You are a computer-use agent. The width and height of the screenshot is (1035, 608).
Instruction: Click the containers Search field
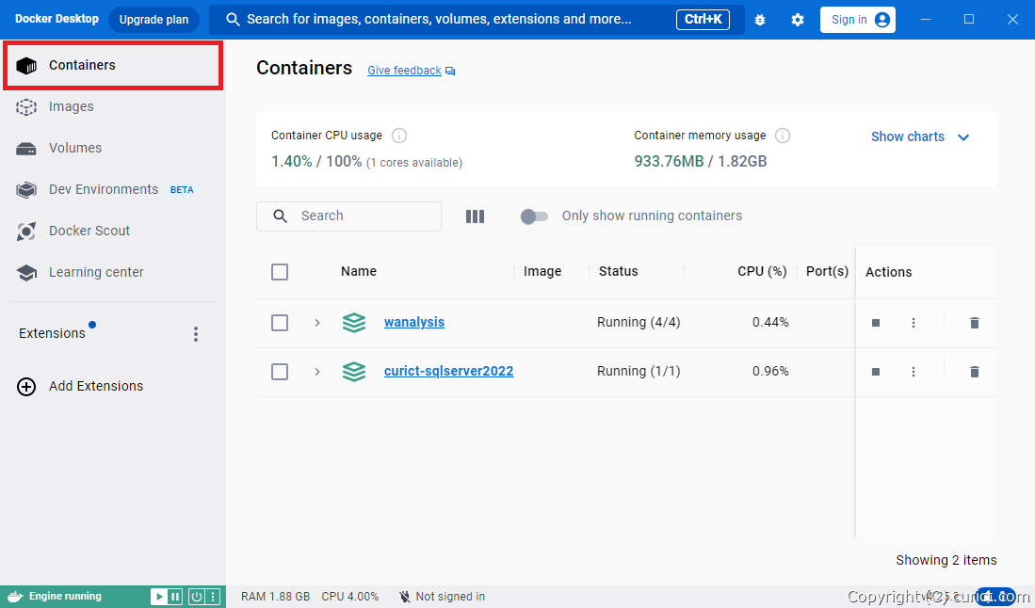pyautogui.click(x=349, y=216)
